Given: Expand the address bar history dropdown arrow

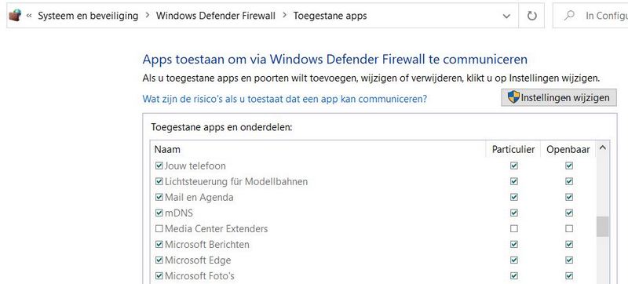Looking at the screenshot, I should click(506, 16).
